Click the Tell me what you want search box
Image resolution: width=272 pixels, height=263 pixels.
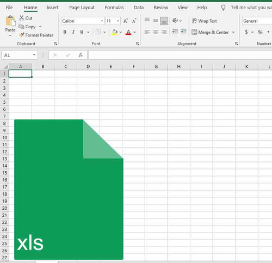251,8
